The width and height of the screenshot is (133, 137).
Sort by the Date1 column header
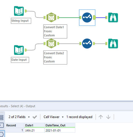pyautogui.click(x=34, y=125)
